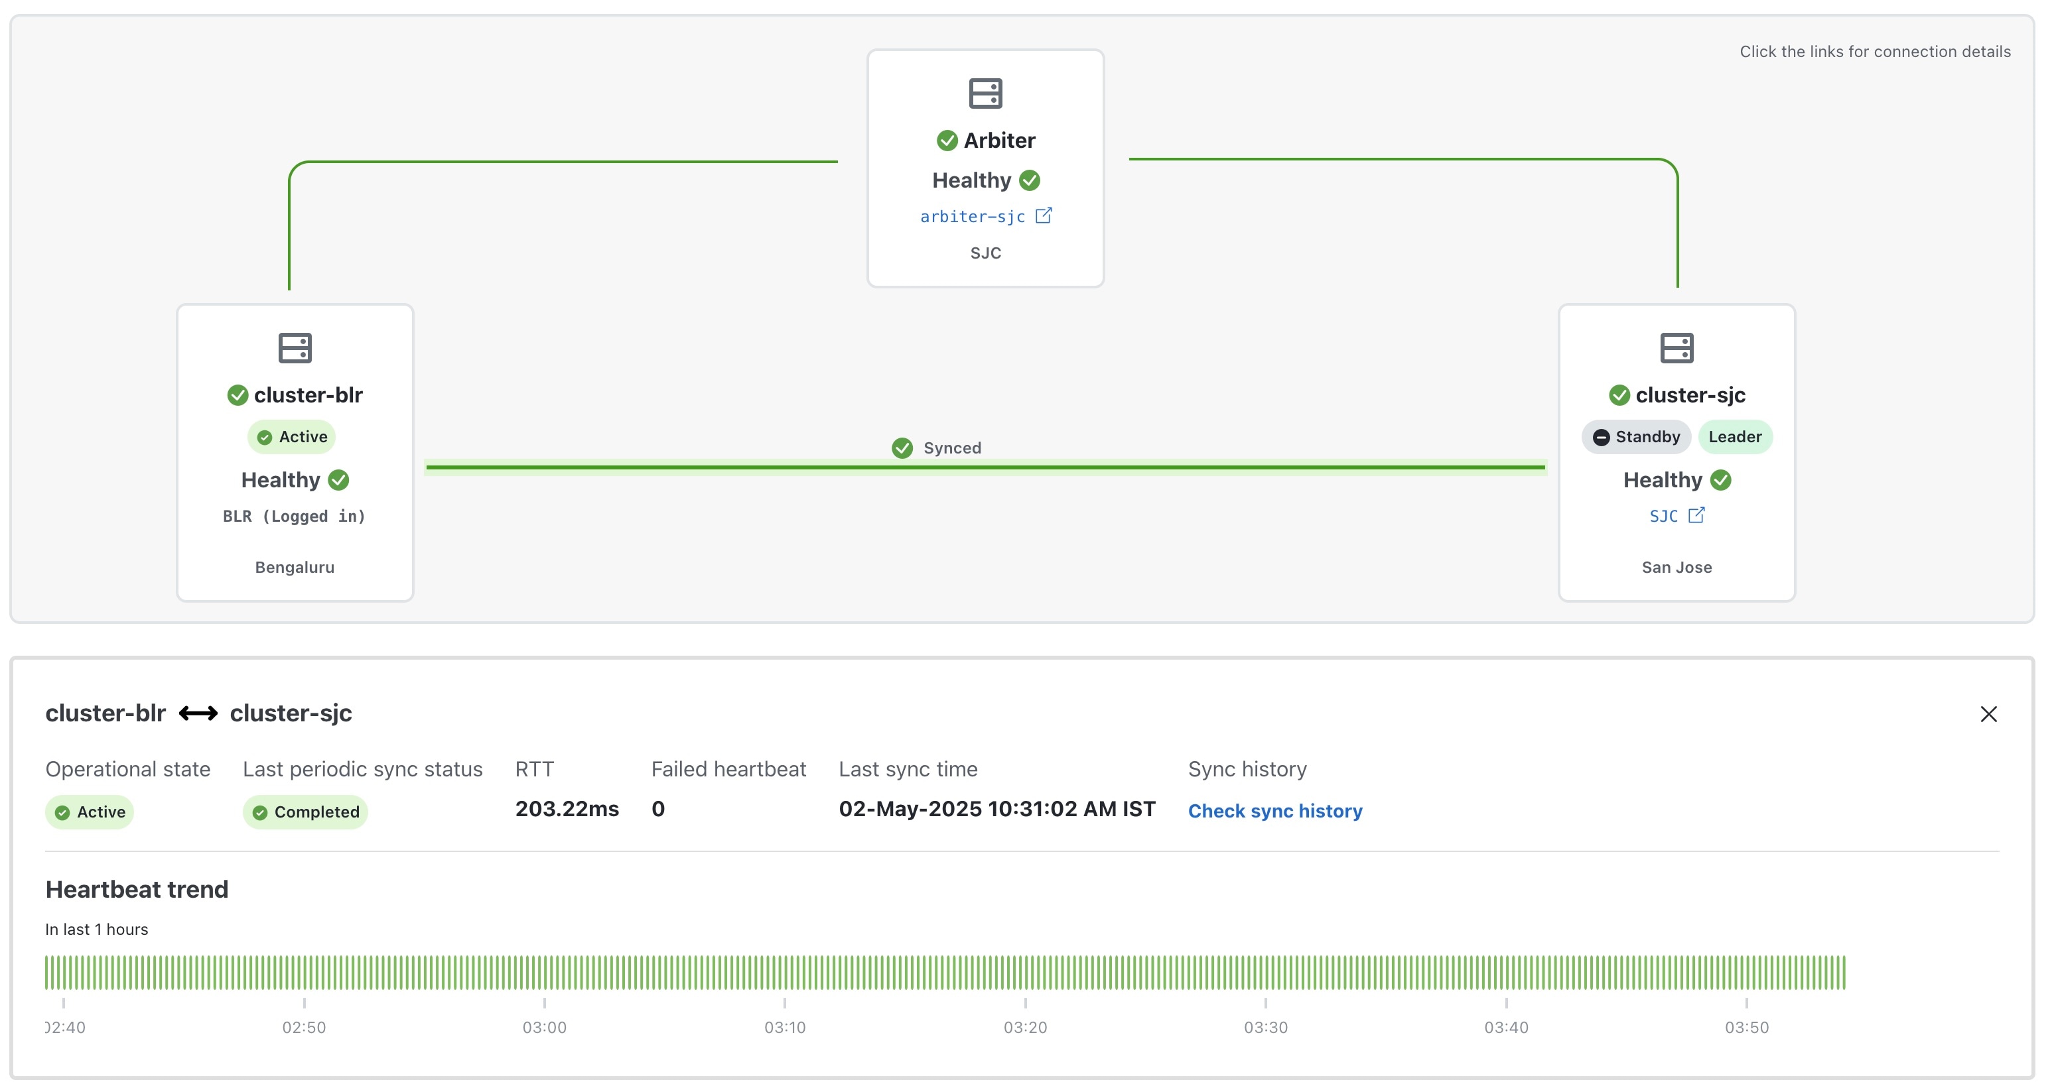Close the connection details panel

tap(1988, 714)
